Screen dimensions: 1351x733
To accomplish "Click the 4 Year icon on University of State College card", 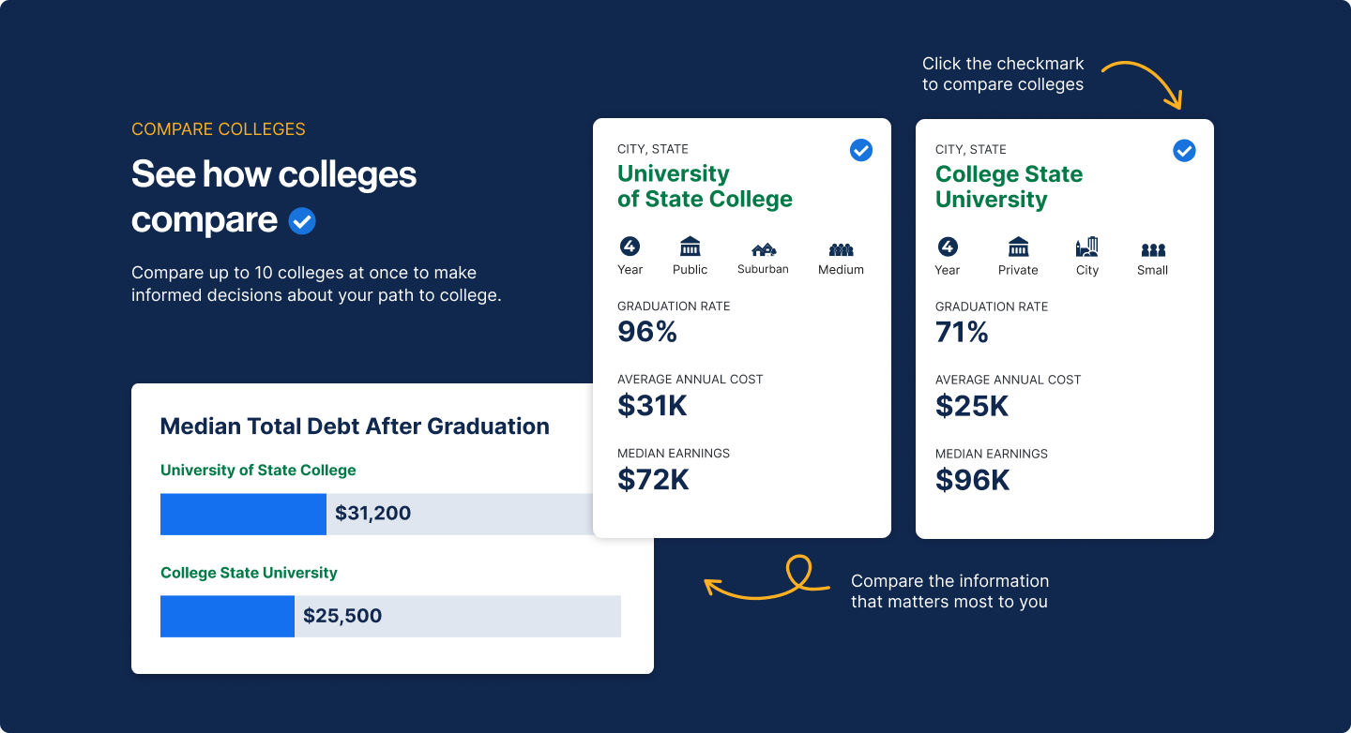I will point(630,247).
